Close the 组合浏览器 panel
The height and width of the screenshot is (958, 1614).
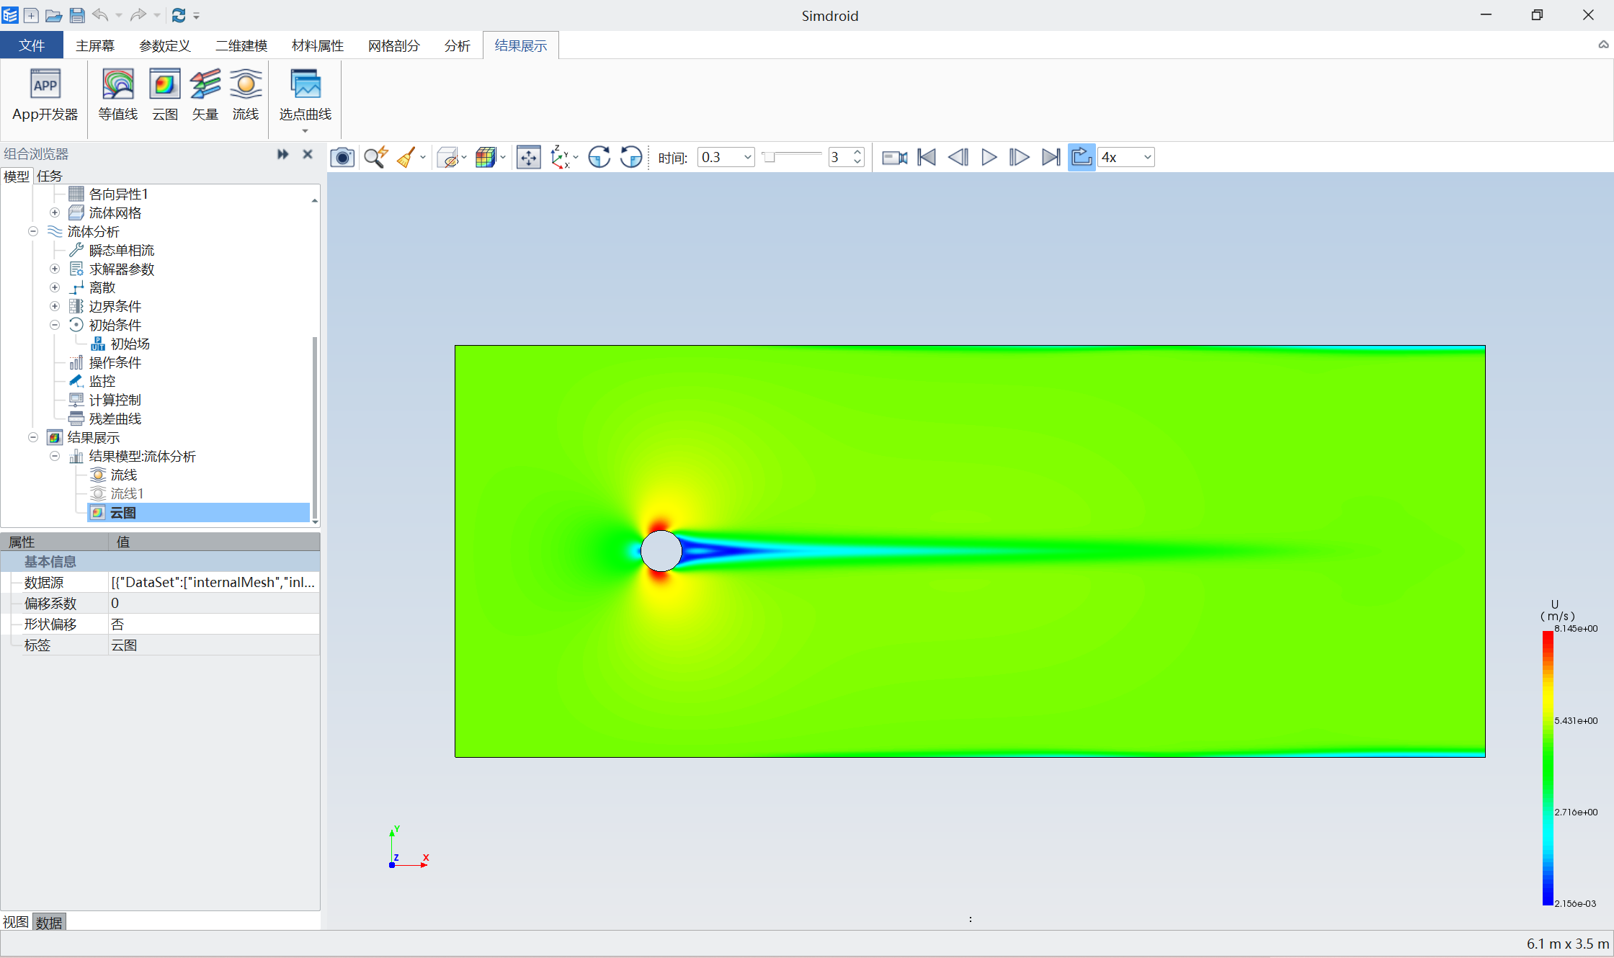[308, 154]
